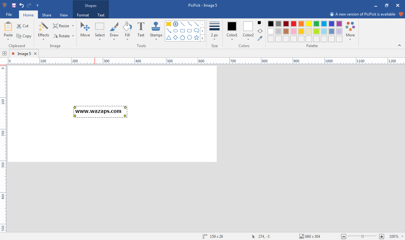Click the Undo arrow icon
The image size is (405, 240).
22,5
